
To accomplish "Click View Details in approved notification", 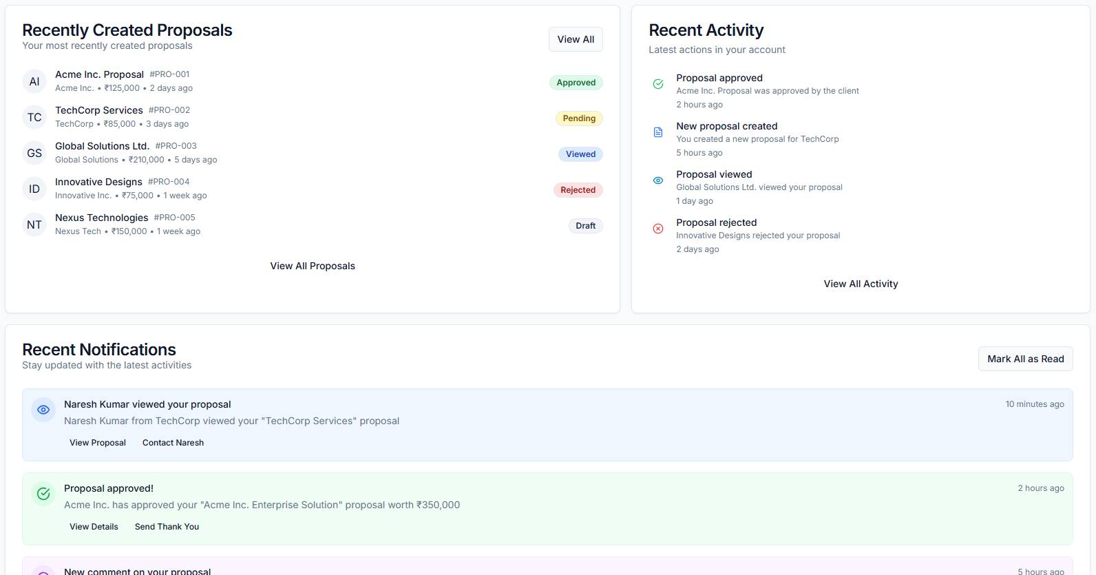I will point(94,527).
